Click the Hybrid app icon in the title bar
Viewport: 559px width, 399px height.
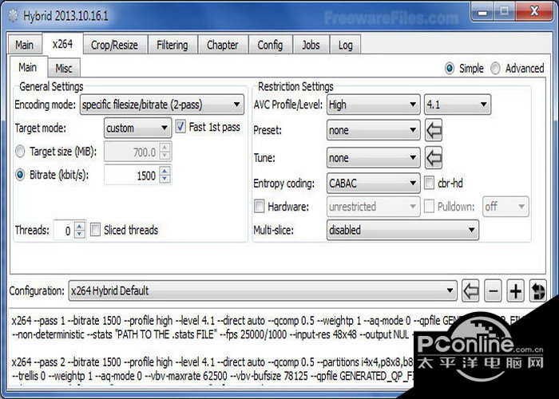[x=14, y=16]
